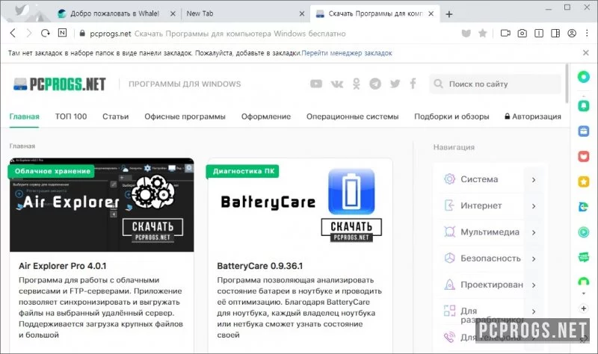The image size is (598, 354).
Task: Open the Статьи menu item
Action: [x=116, y=117]
